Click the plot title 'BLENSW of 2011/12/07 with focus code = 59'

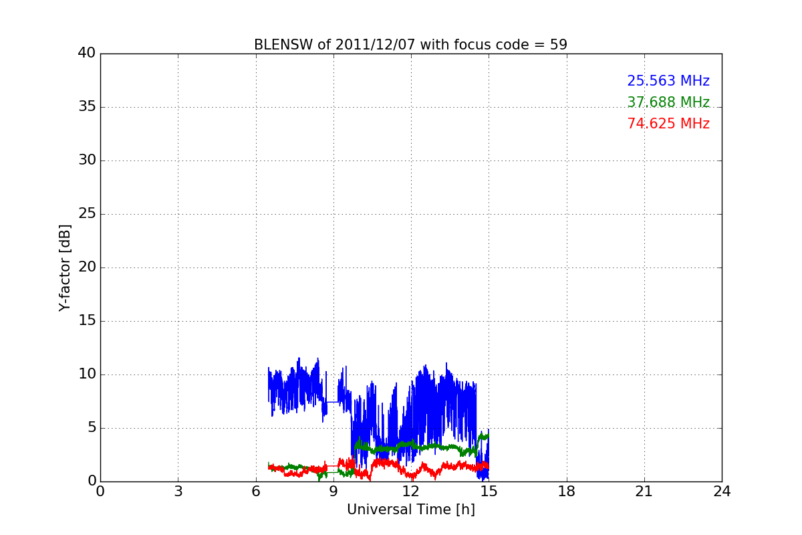(x=410, y=45)
